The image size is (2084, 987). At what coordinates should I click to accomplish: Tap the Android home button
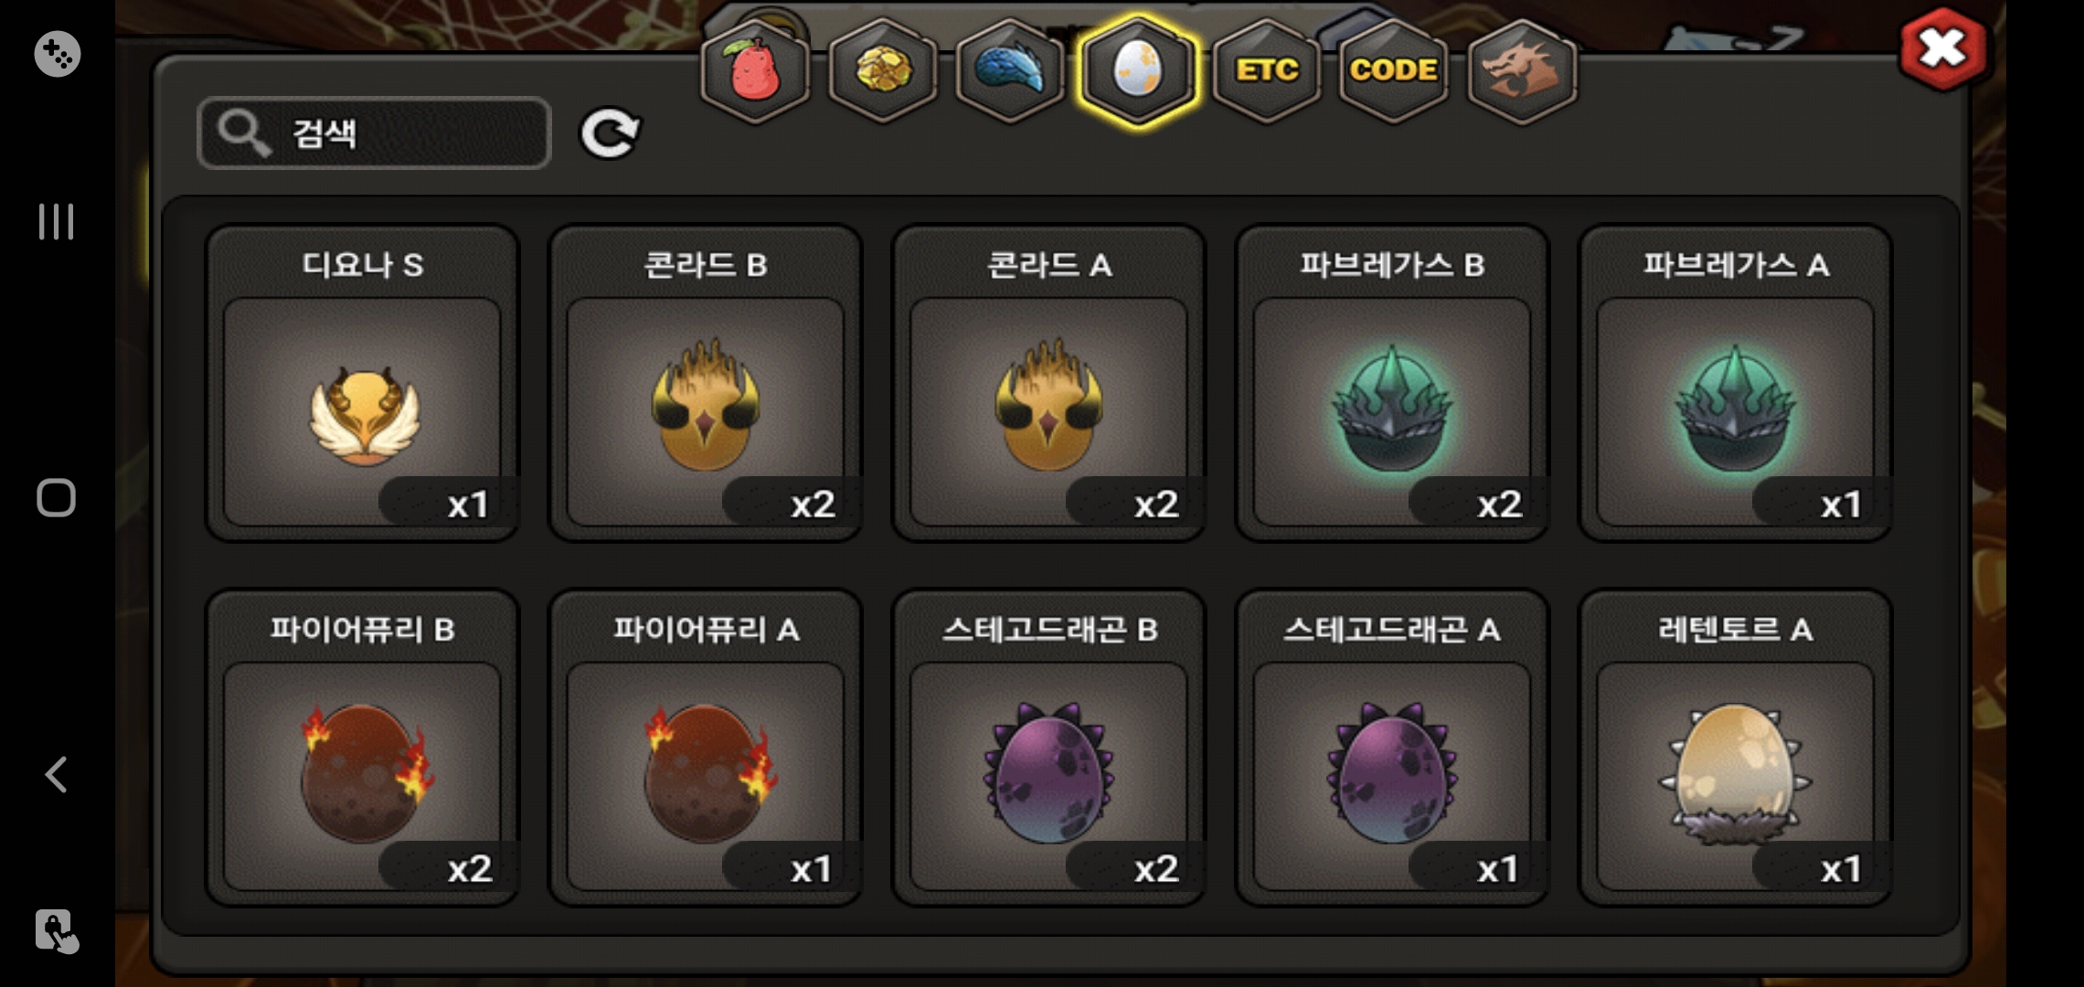(x=56, y=498)
